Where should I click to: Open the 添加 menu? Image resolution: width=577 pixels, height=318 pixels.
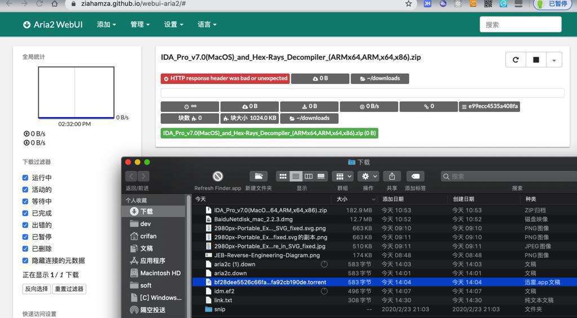106,25
